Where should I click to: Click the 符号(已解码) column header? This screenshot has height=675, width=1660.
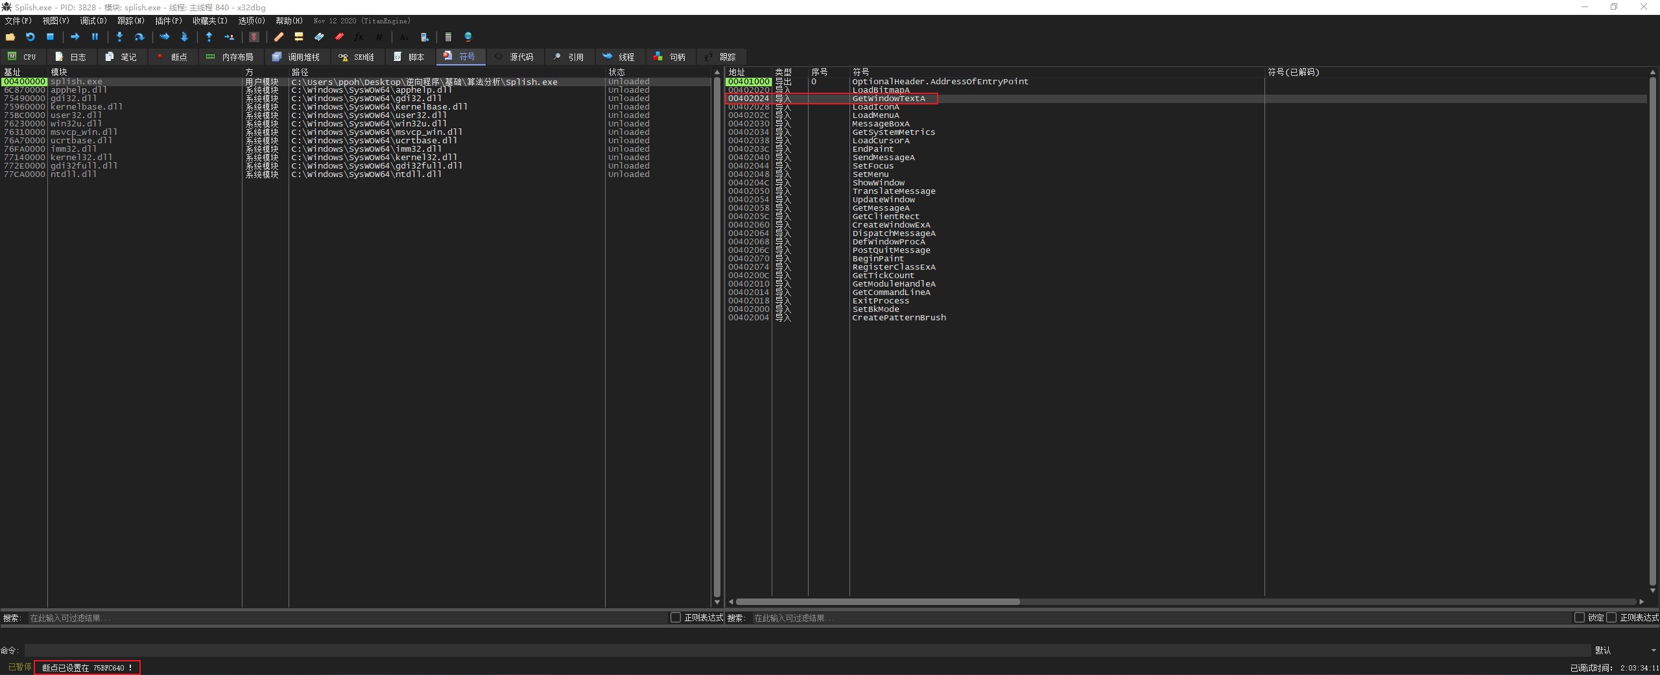click(1456, 72)
